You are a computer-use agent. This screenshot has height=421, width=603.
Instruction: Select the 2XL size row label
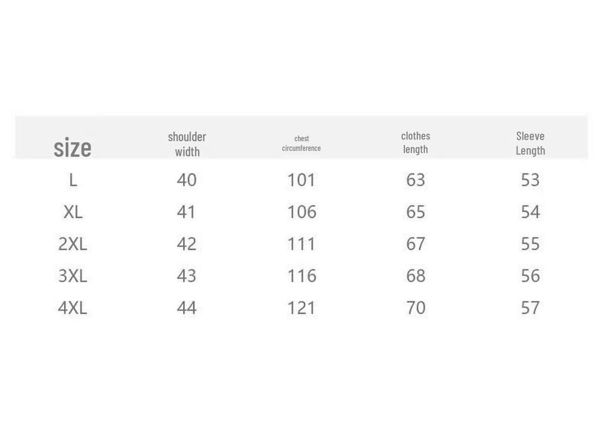(x=72, y=244)
